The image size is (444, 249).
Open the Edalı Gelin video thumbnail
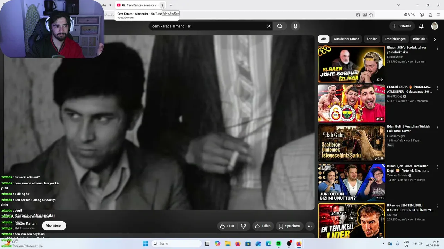click(x=352, y=143)
